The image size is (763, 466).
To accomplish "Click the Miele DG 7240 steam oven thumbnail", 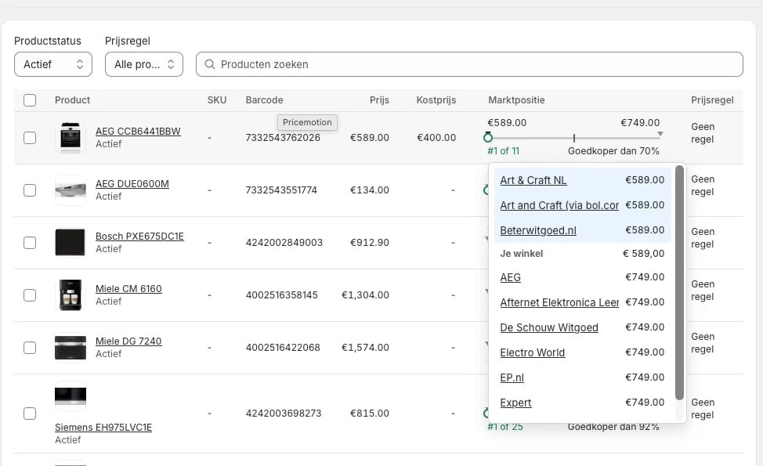I will [x=70, y=348].
